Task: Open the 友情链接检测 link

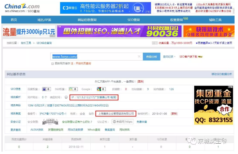Action: tap(55, 130)
